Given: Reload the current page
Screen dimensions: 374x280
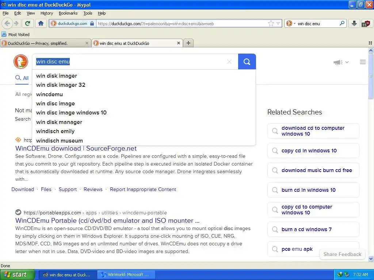Looking at the screenshot, I should (28, 23).
